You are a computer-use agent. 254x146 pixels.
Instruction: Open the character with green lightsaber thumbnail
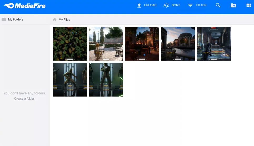pyautogui.click(x=106, y=80)
